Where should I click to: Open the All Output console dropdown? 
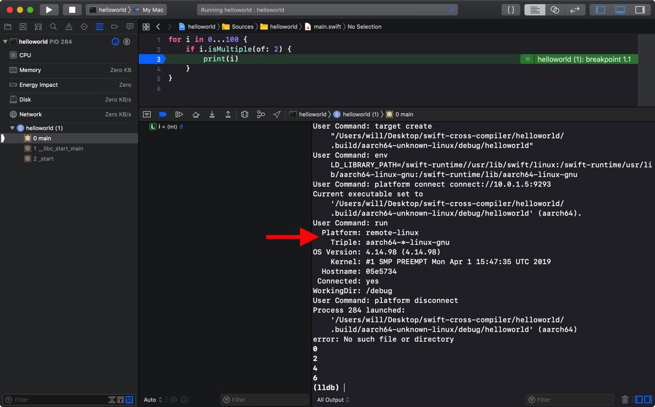tap(333, 400)
